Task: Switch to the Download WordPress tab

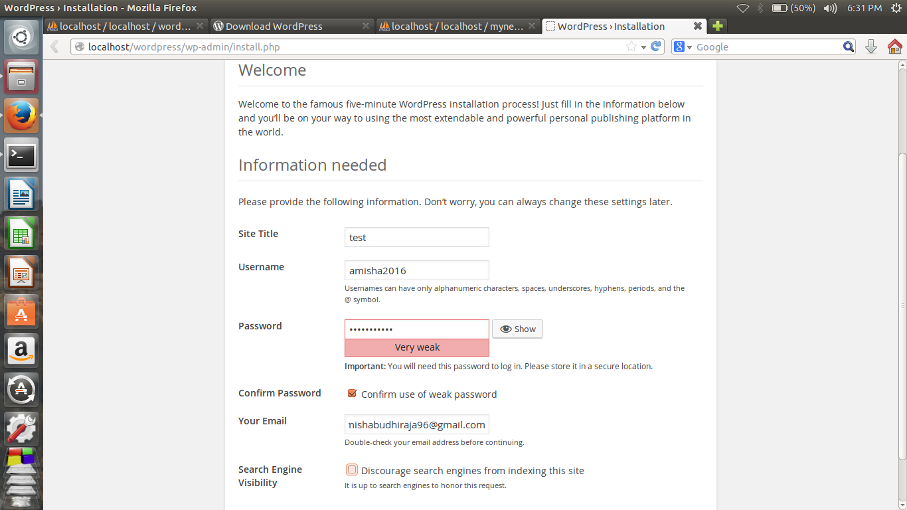Action: (x=291, y=27)
